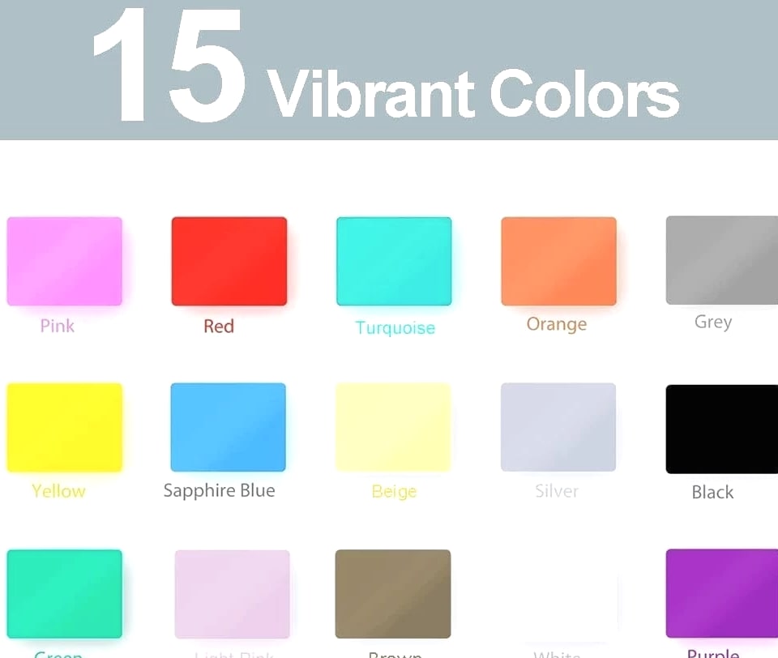Pick the Purple color swatch
Image resolution: width=778 pixels, height=658 pixels.
[722, 593]
